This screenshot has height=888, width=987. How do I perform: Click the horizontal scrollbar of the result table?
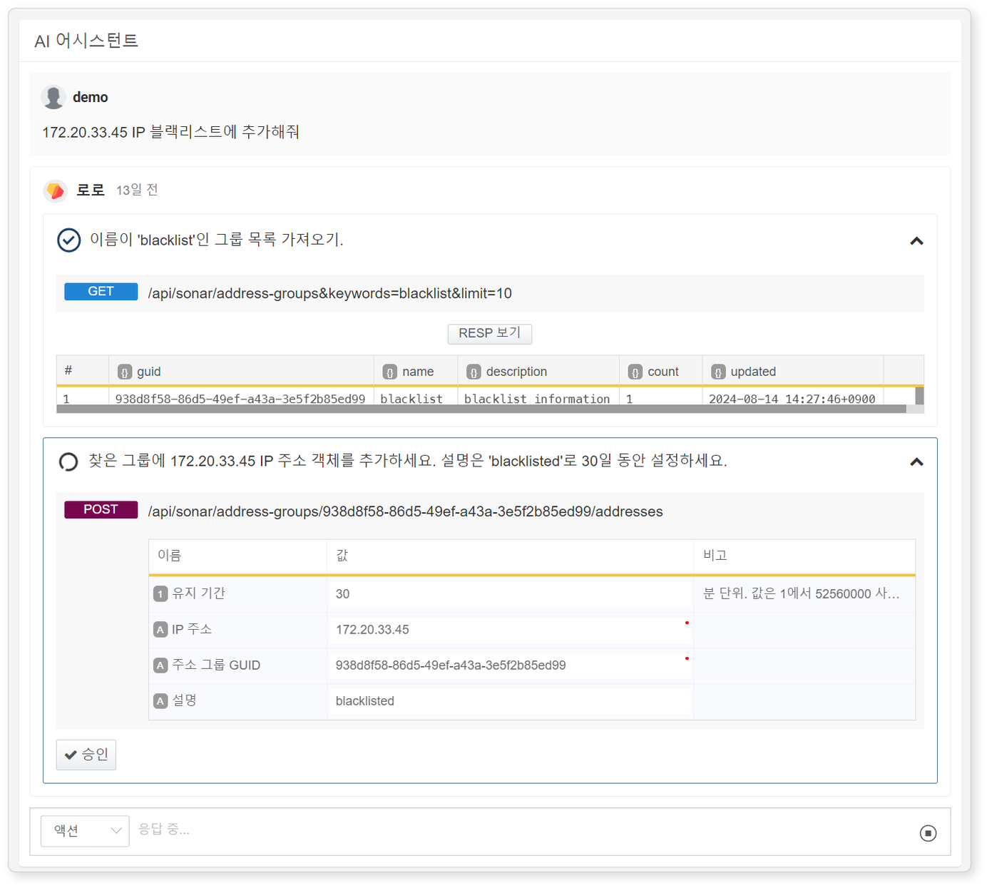(x=481, y=409)
